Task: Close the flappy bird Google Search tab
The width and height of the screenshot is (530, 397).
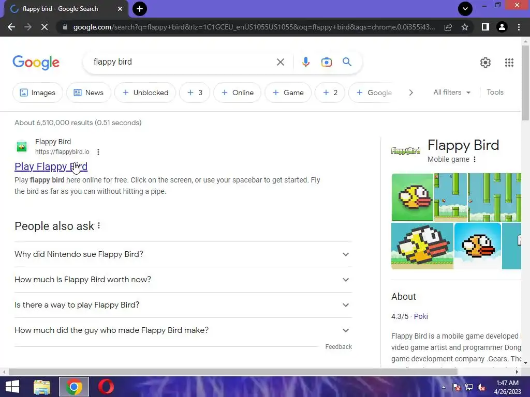Action: click(x=120, y=9)
